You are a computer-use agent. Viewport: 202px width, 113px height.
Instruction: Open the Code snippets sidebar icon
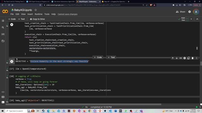(3, 92)
